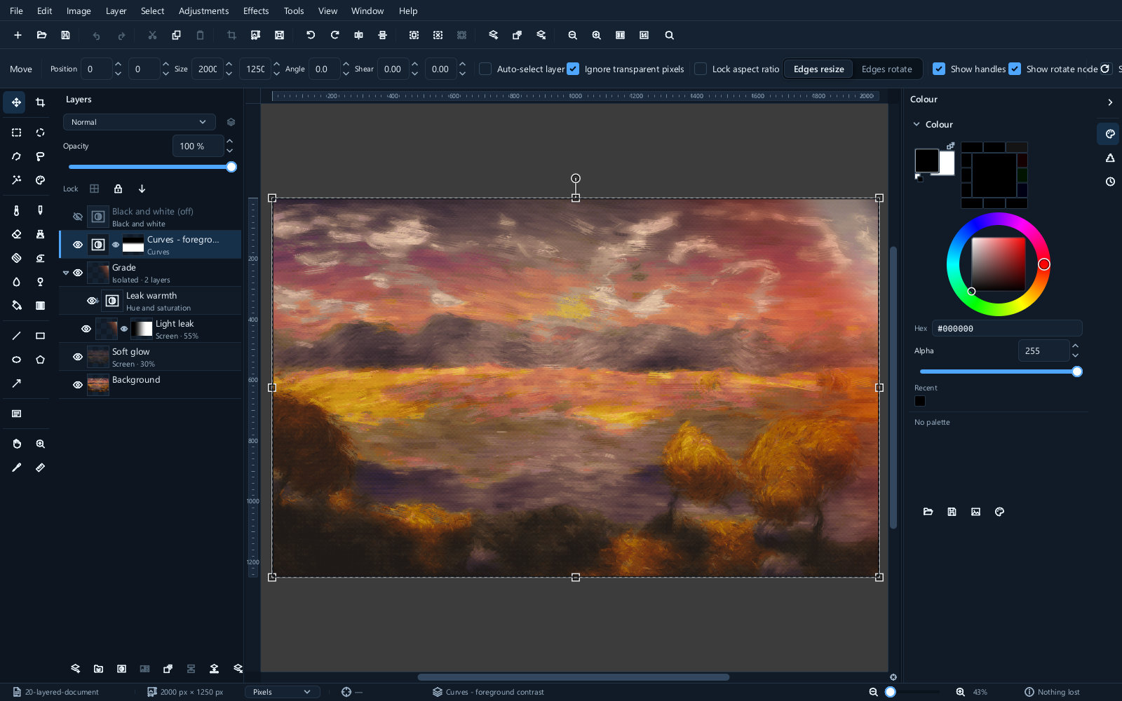
Task: Click the Zoom in icon in toolbar
Action: click(x=596, y=35)
